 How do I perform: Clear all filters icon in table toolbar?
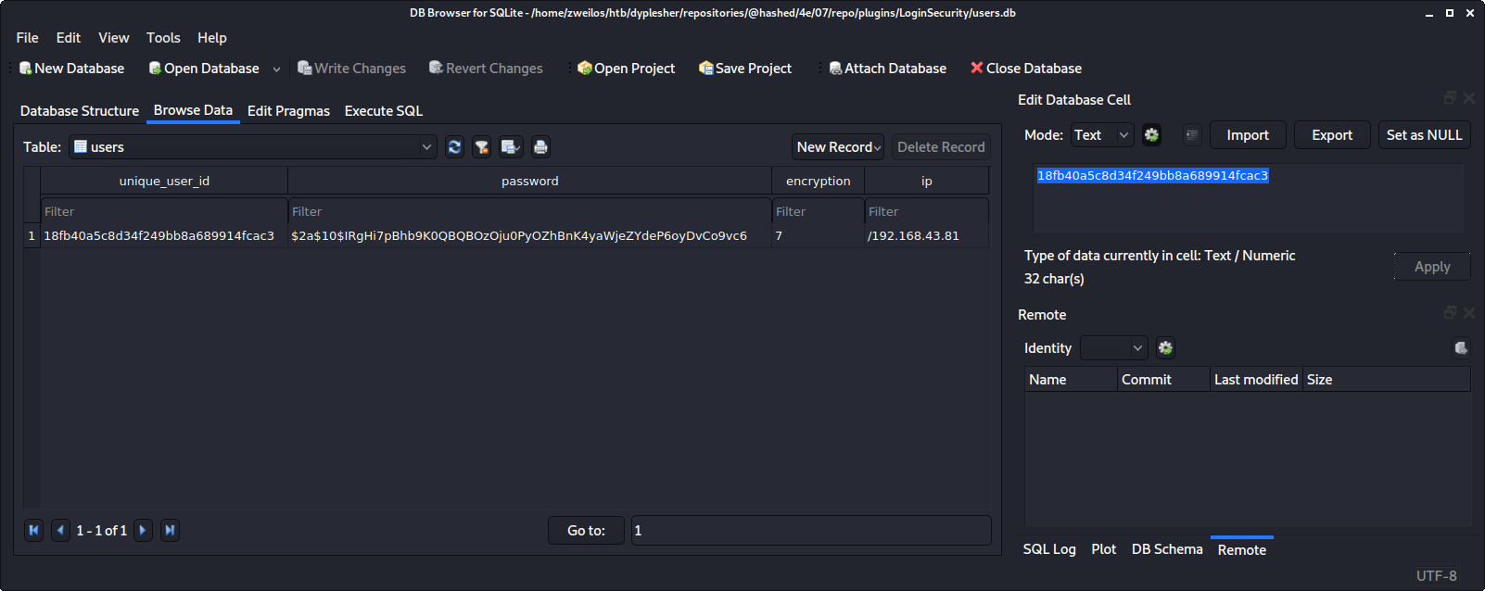(482, 147)
